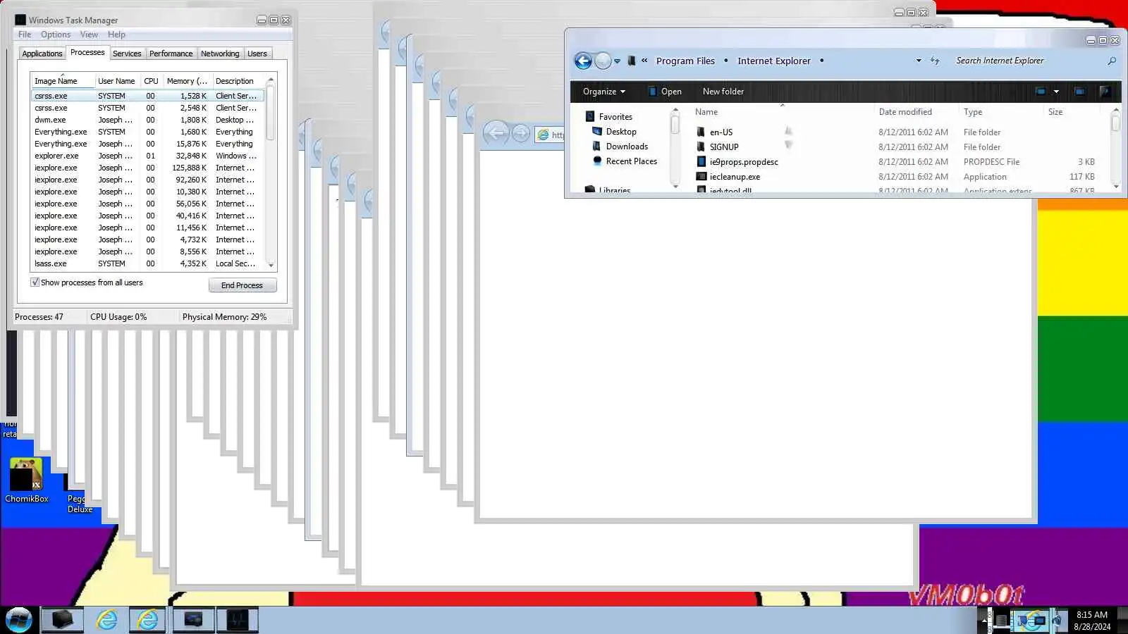Toggle the Explorer preview pane icon
Screen dimensions: 1128x634
1079,92
